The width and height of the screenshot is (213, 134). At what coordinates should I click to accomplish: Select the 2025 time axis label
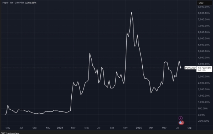click(x=139, y=128)
